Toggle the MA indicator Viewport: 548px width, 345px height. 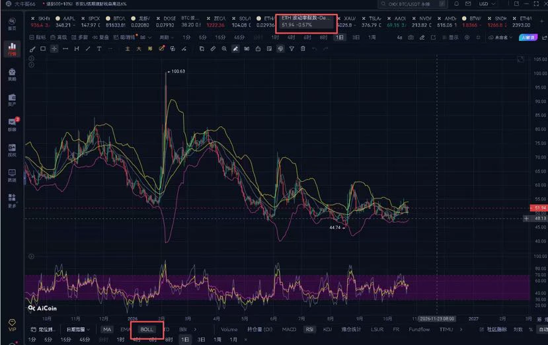(x=107, y=329)
